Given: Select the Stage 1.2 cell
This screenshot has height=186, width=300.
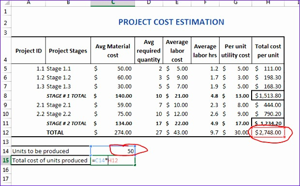Looking at the screenshot, I should click(x=68, y=77).
